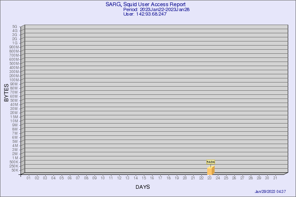Click the 100M y-axis label
This screenshot has width=296, height=197.
(x=14, y=80)
